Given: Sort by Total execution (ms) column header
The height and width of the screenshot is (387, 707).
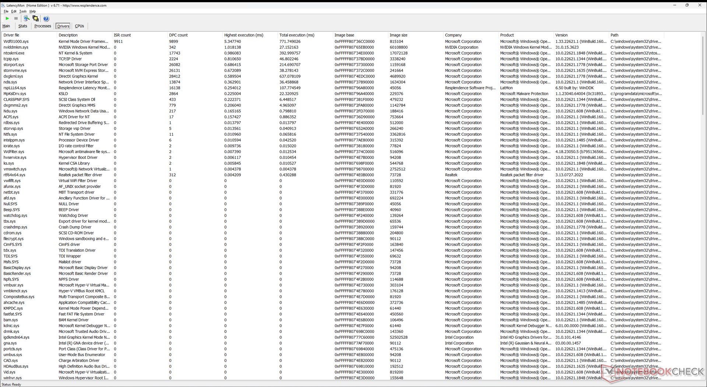Looking at the screenshot, I should 306,35.
